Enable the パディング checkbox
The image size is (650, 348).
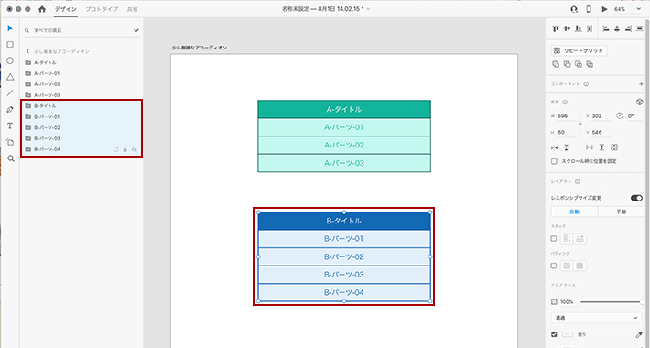554,266
